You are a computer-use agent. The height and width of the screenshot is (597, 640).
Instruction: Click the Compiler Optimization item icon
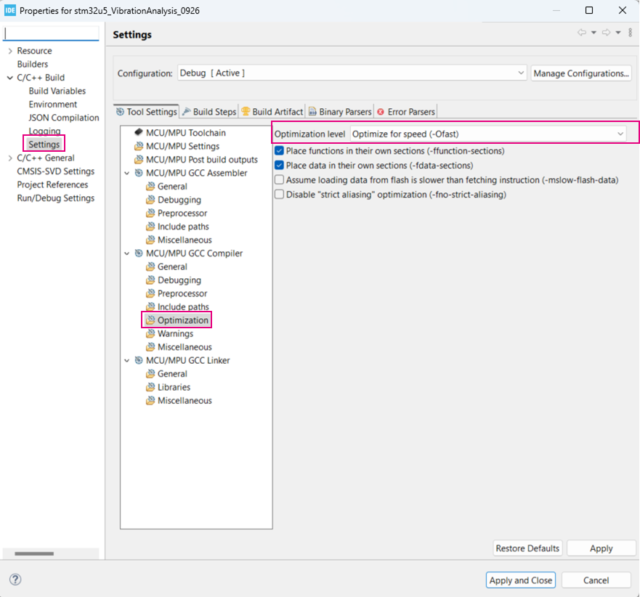(x=150, y=320)
